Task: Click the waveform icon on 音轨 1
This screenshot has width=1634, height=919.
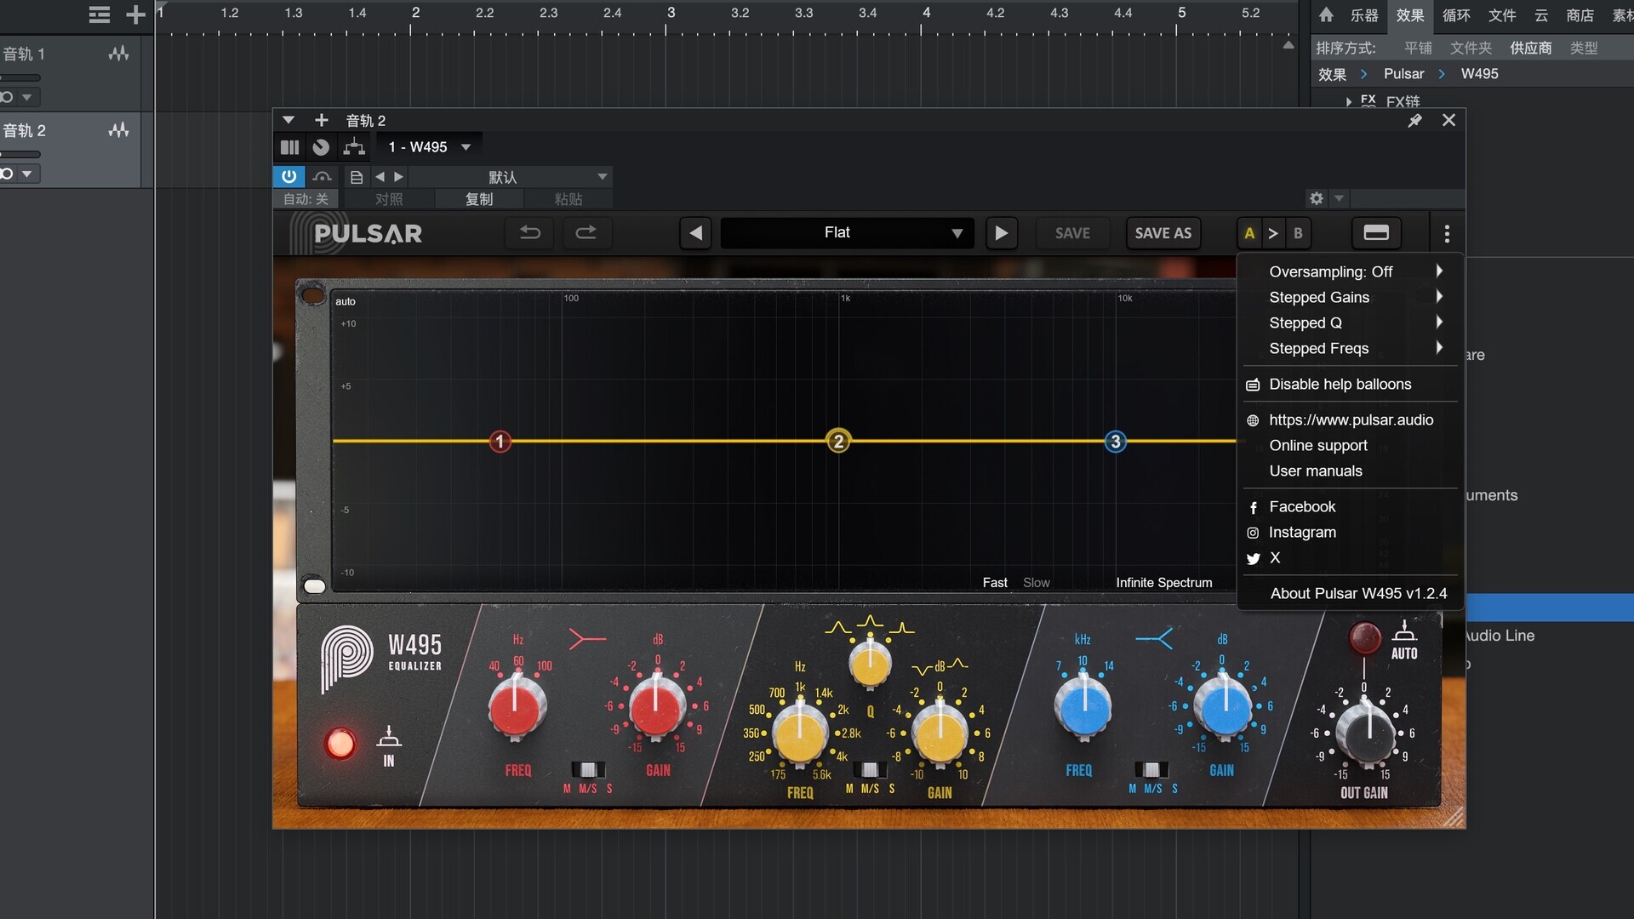Action: point(118,54)
